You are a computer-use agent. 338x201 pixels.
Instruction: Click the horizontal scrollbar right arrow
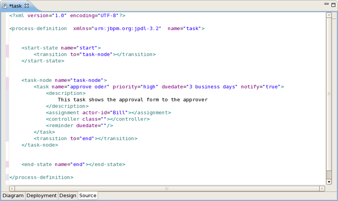pos(322,189)
